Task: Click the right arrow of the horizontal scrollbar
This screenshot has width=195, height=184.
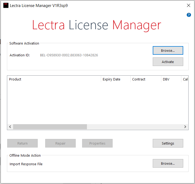Action: [185, 127]
